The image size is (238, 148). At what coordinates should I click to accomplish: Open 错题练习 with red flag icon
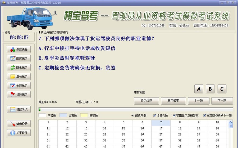coord(19,94)
